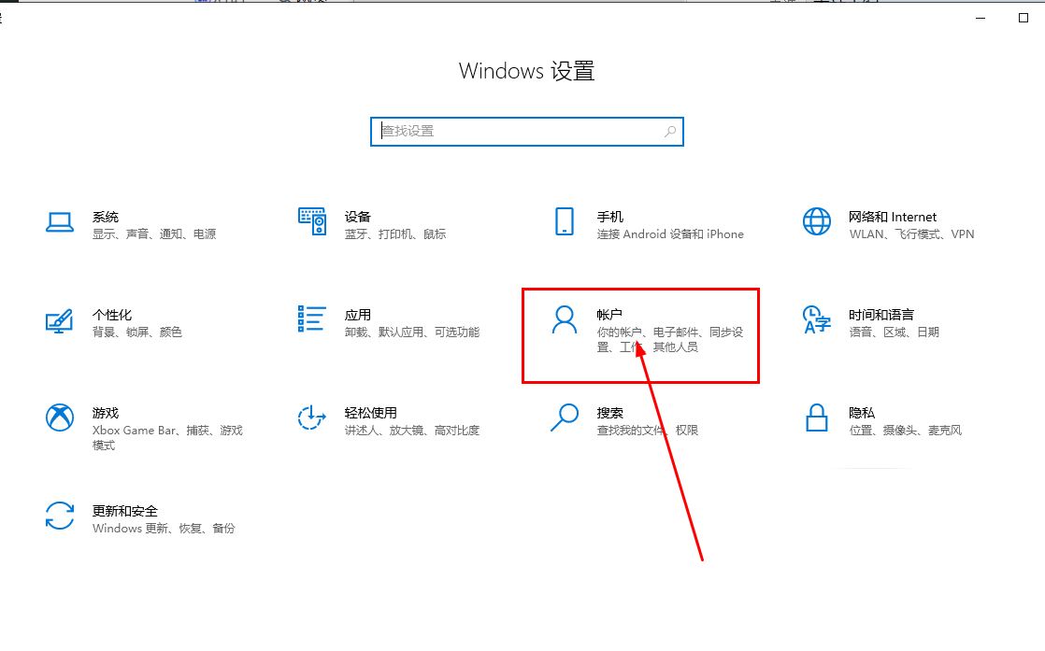Click the magnifier icon in search box
1045x651 pixels.
point(669,132)
